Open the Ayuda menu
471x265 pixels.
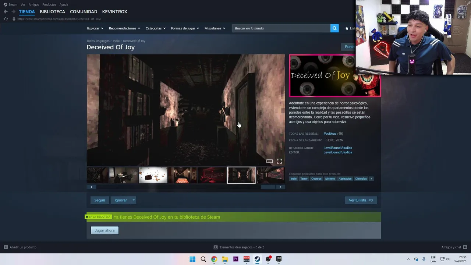click(64, 4)
